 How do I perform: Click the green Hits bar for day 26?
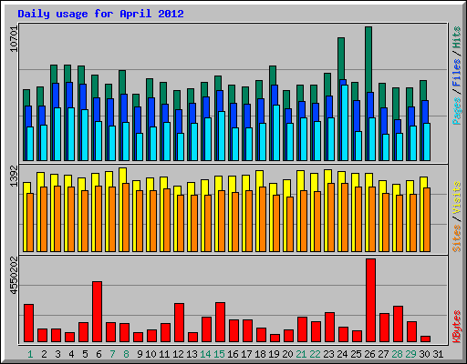pos(368,59)
